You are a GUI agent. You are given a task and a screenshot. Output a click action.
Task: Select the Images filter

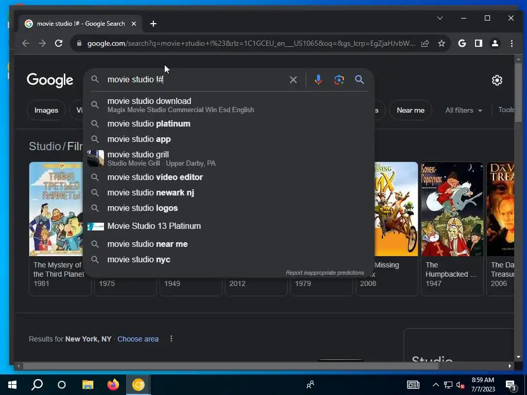coord(46,110)
